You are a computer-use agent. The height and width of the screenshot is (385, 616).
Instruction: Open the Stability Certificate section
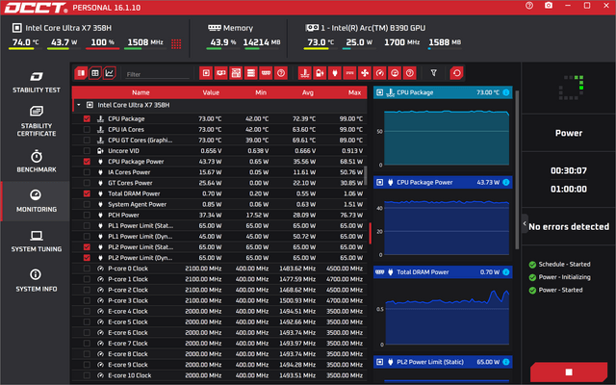[37, 121]
